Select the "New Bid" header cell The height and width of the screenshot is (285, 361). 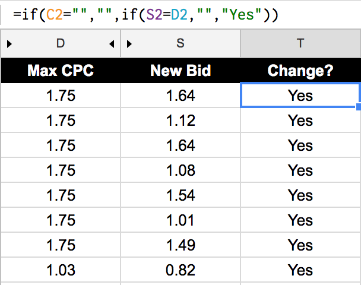(180, 71)
